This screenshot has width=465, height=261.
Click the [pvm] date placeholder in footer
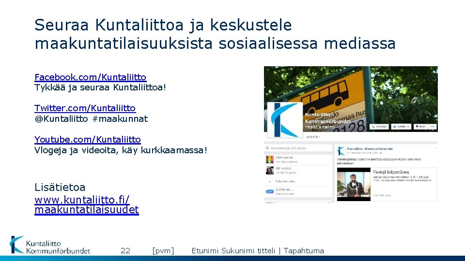(163, 251)
